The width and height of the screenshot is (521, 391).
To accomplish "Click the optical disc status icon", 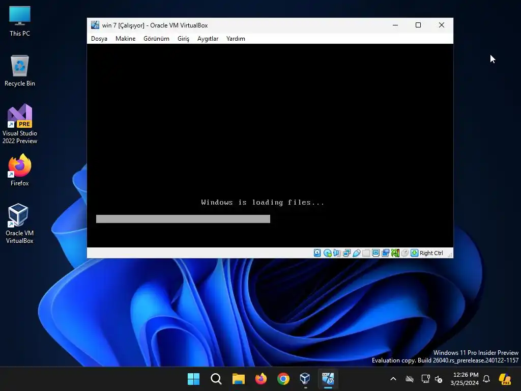I will click(327, 253).
